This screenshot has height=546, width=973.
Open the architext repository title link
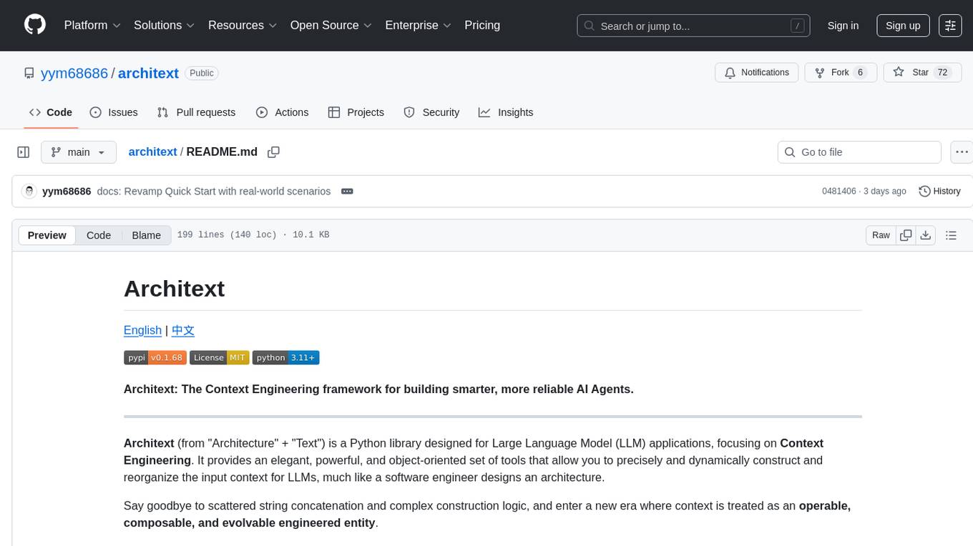pyautogui.click(x=148, y=73)
